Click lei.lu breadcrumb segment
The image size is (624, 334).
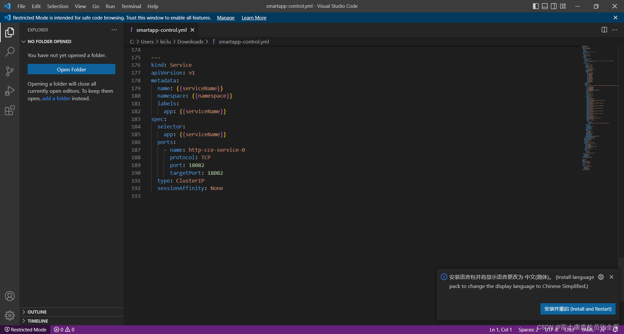point(165,42)
